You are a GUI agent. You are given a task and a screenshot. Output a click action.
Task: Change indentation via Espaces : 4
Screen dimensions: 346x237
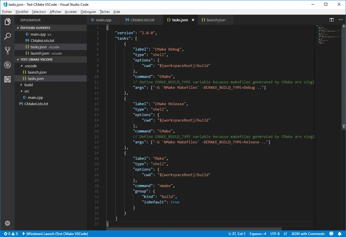point(258,234)
